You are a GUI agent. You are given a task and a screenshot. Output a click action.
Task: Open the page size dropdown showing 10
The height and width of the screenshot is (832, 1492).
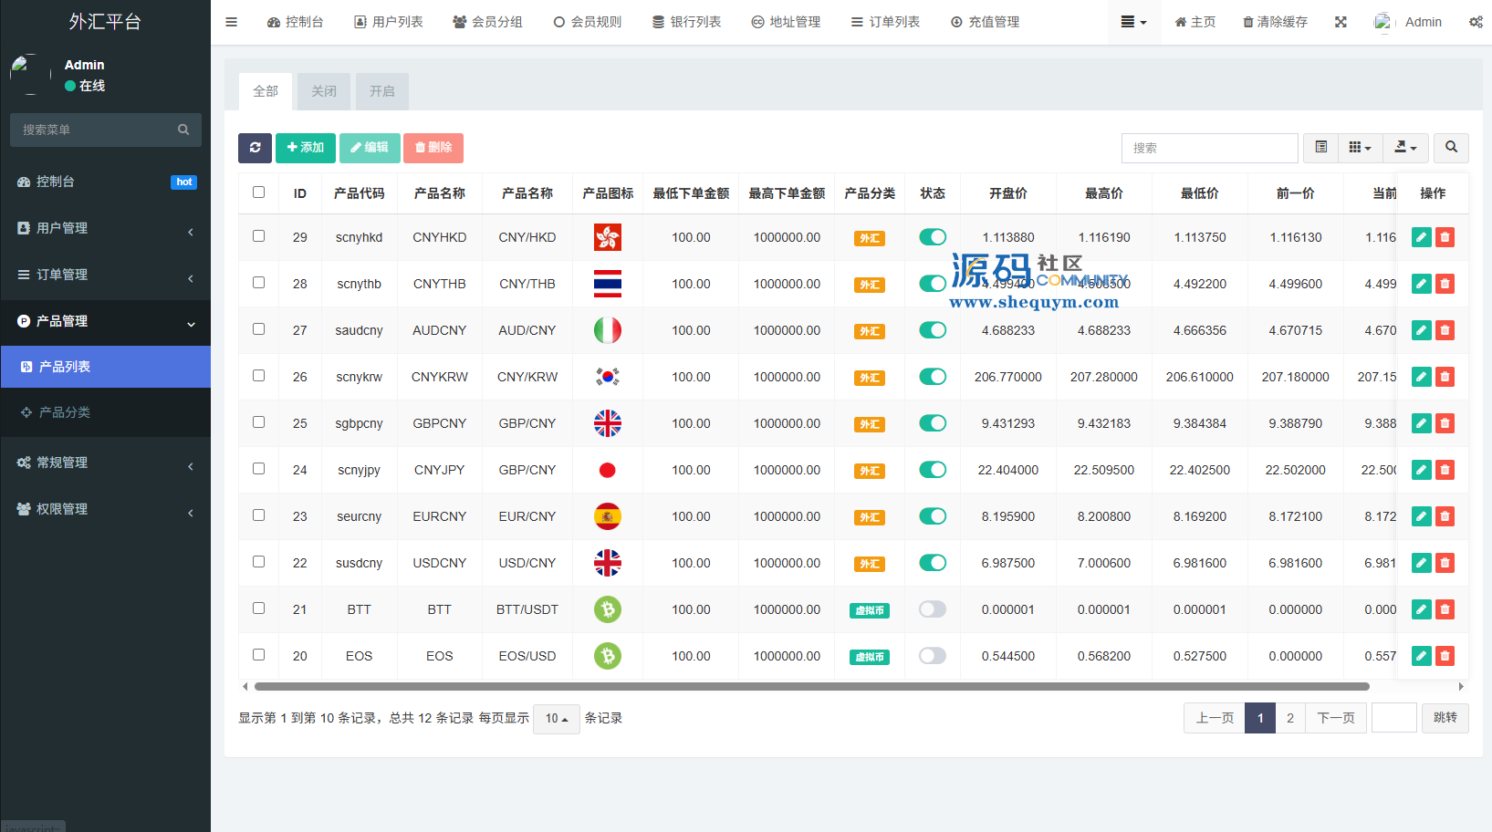pos(556,719)
